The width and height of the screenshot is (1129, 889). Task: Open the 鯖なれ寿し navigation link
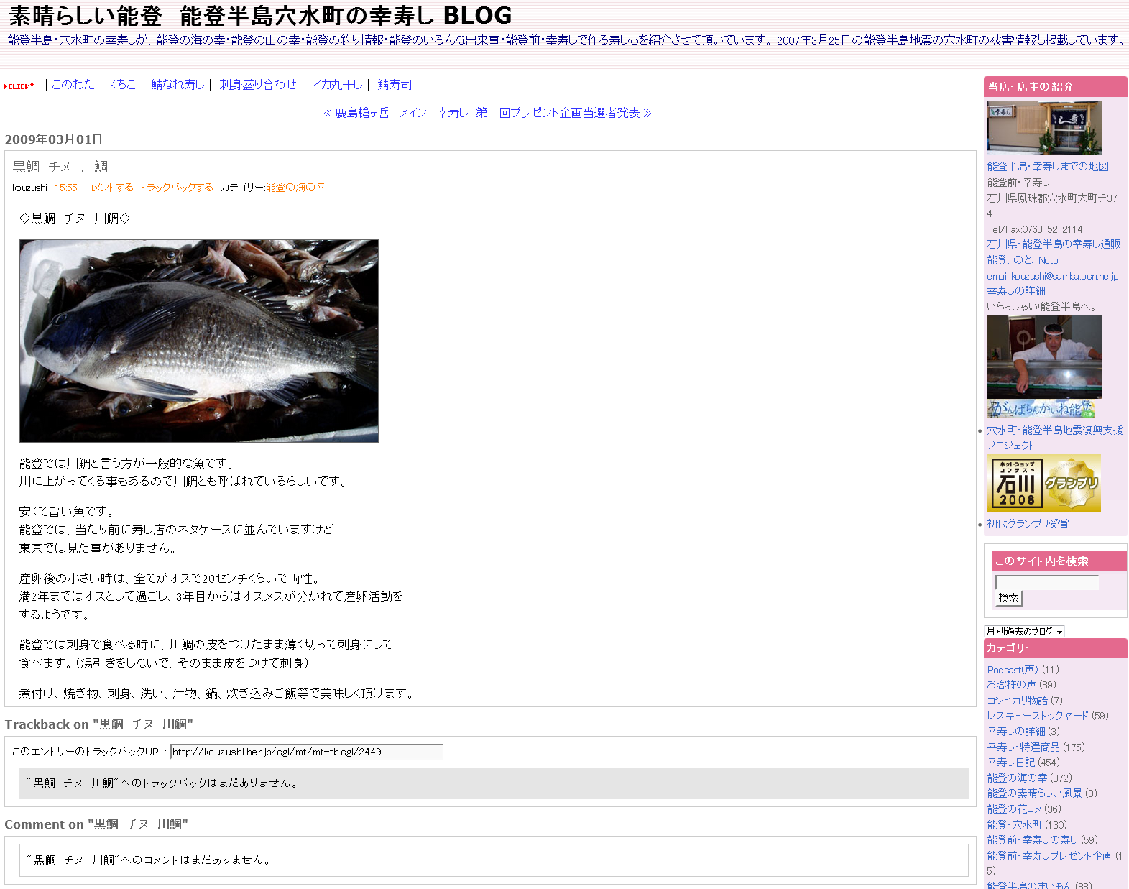coord(178,85)
